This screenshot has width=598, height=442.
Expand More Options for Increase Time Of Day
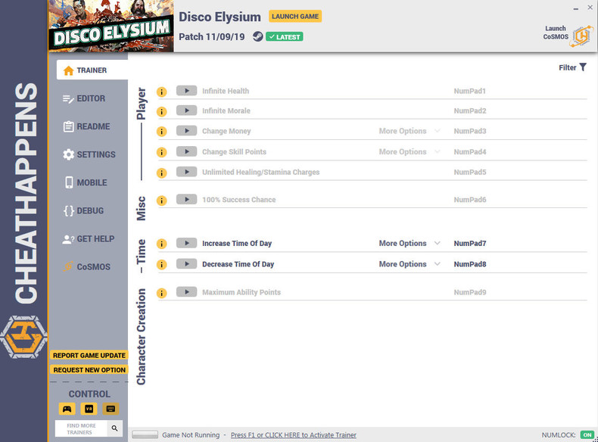click(410, 243)
